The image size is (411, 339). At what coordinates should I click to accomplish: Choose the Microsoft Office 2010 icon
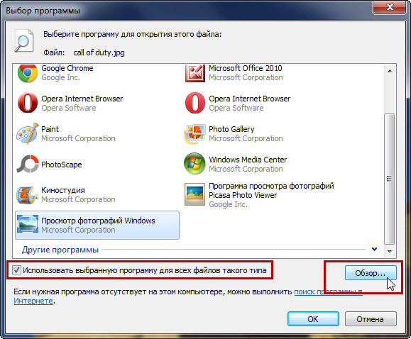click(x=194, y=73)
